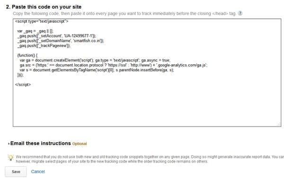This screenshot has width=284, height=189.
Task: Click the opening script type tag line
Action: click(42, 21)
